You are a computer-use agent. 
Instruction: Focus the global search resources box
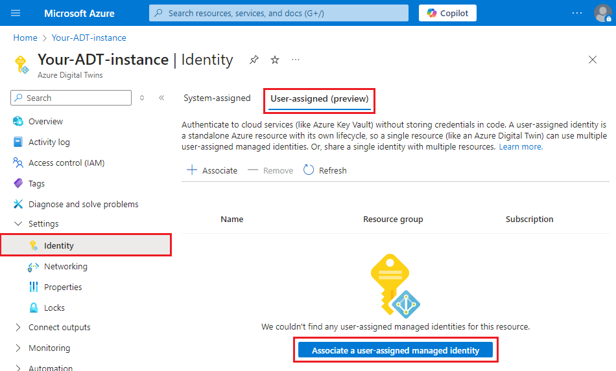(x=279, y=13)
